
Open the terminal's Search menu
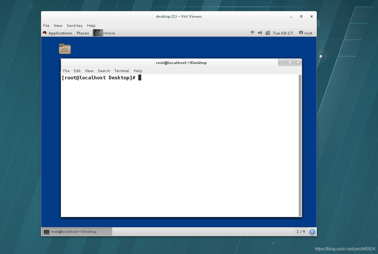tap(104, 71)
